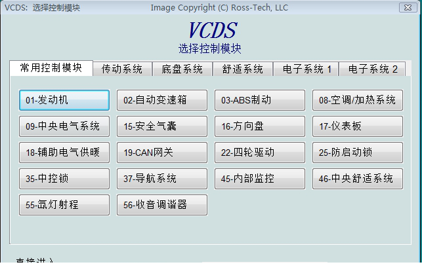This screenshot has height=273, width=422.
Task: Open the 56-收音调谐器 radio module
Action: tap(162, 205)
